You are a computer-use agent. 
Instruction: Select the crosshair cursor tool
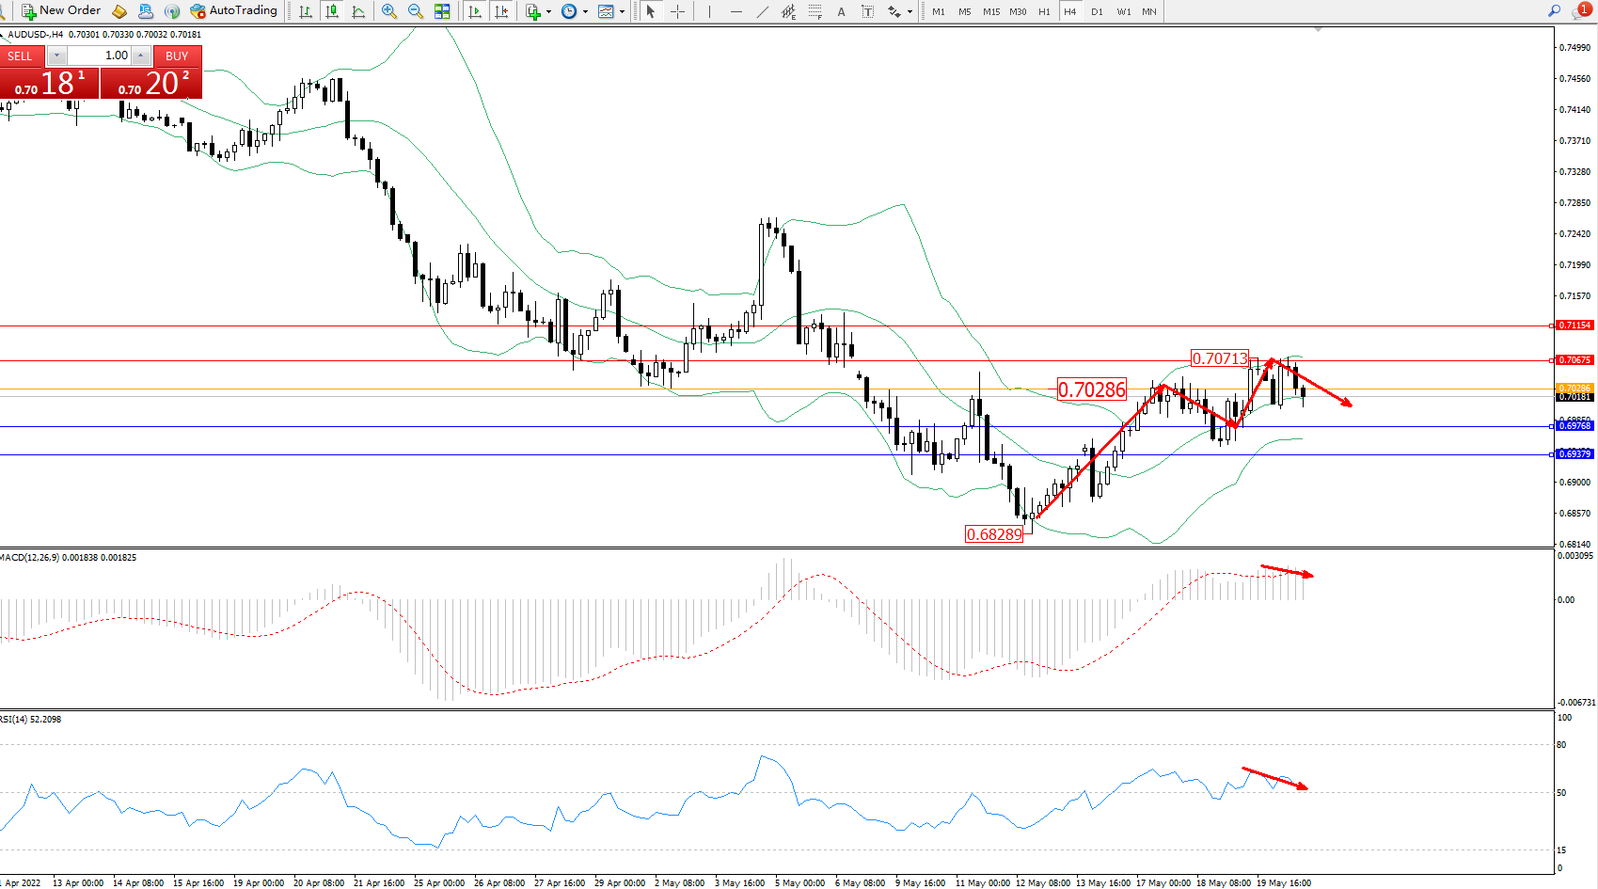(677, 11)
